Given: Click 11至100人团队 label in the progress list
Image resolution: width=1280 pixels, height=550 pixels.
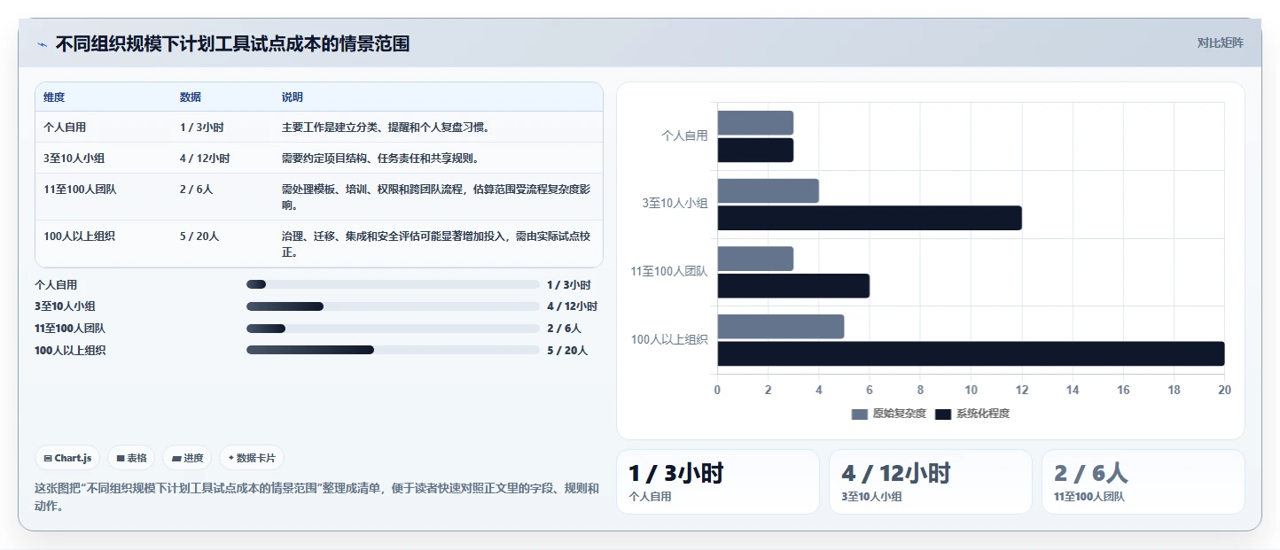Looking at the screenshot, I should point(70,329).
